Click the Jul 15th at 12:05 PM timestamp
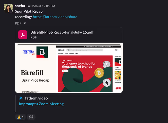This screenshot has width=168, height=123. 41,6
